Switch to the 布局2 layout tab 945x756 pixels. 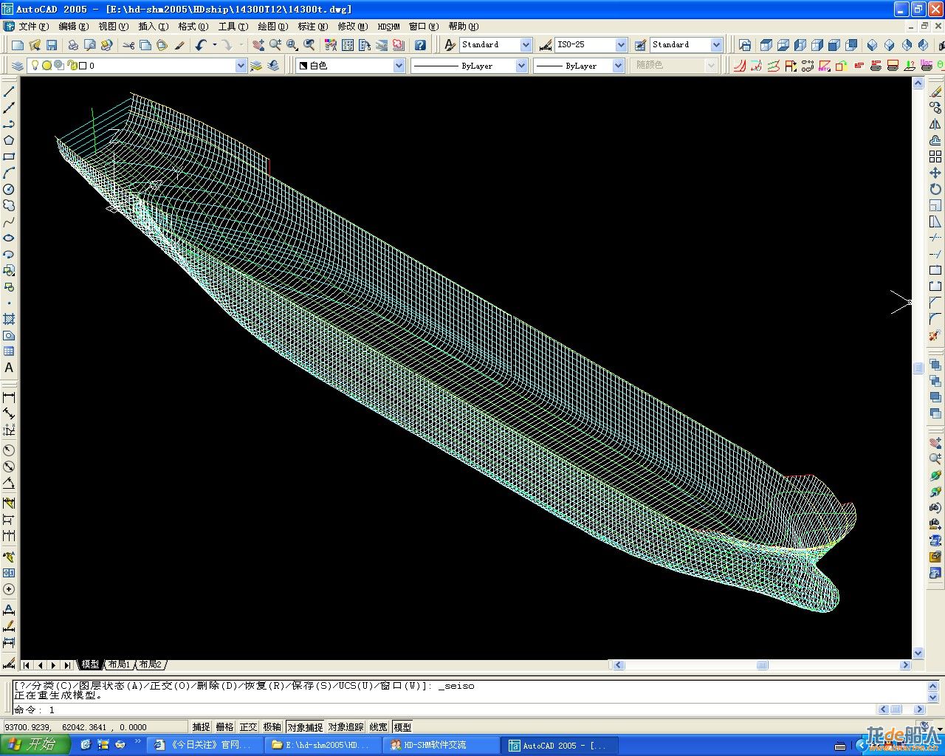click(150, 664)
